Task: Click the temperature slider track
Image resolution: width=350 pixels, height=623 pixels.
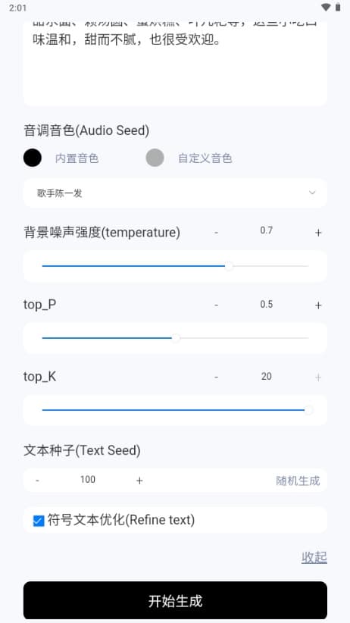Action: (175, 266)
